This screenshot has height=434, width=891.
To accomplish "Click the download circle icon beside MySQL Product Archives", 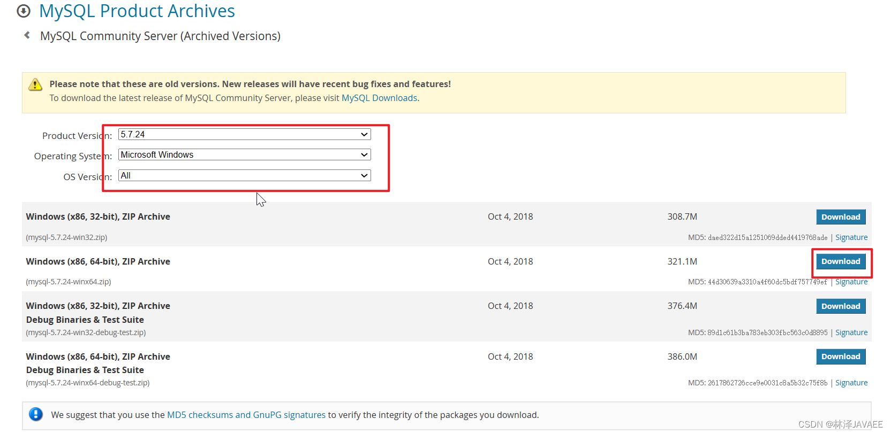I will pyautogui.click(x=24, y=11).
